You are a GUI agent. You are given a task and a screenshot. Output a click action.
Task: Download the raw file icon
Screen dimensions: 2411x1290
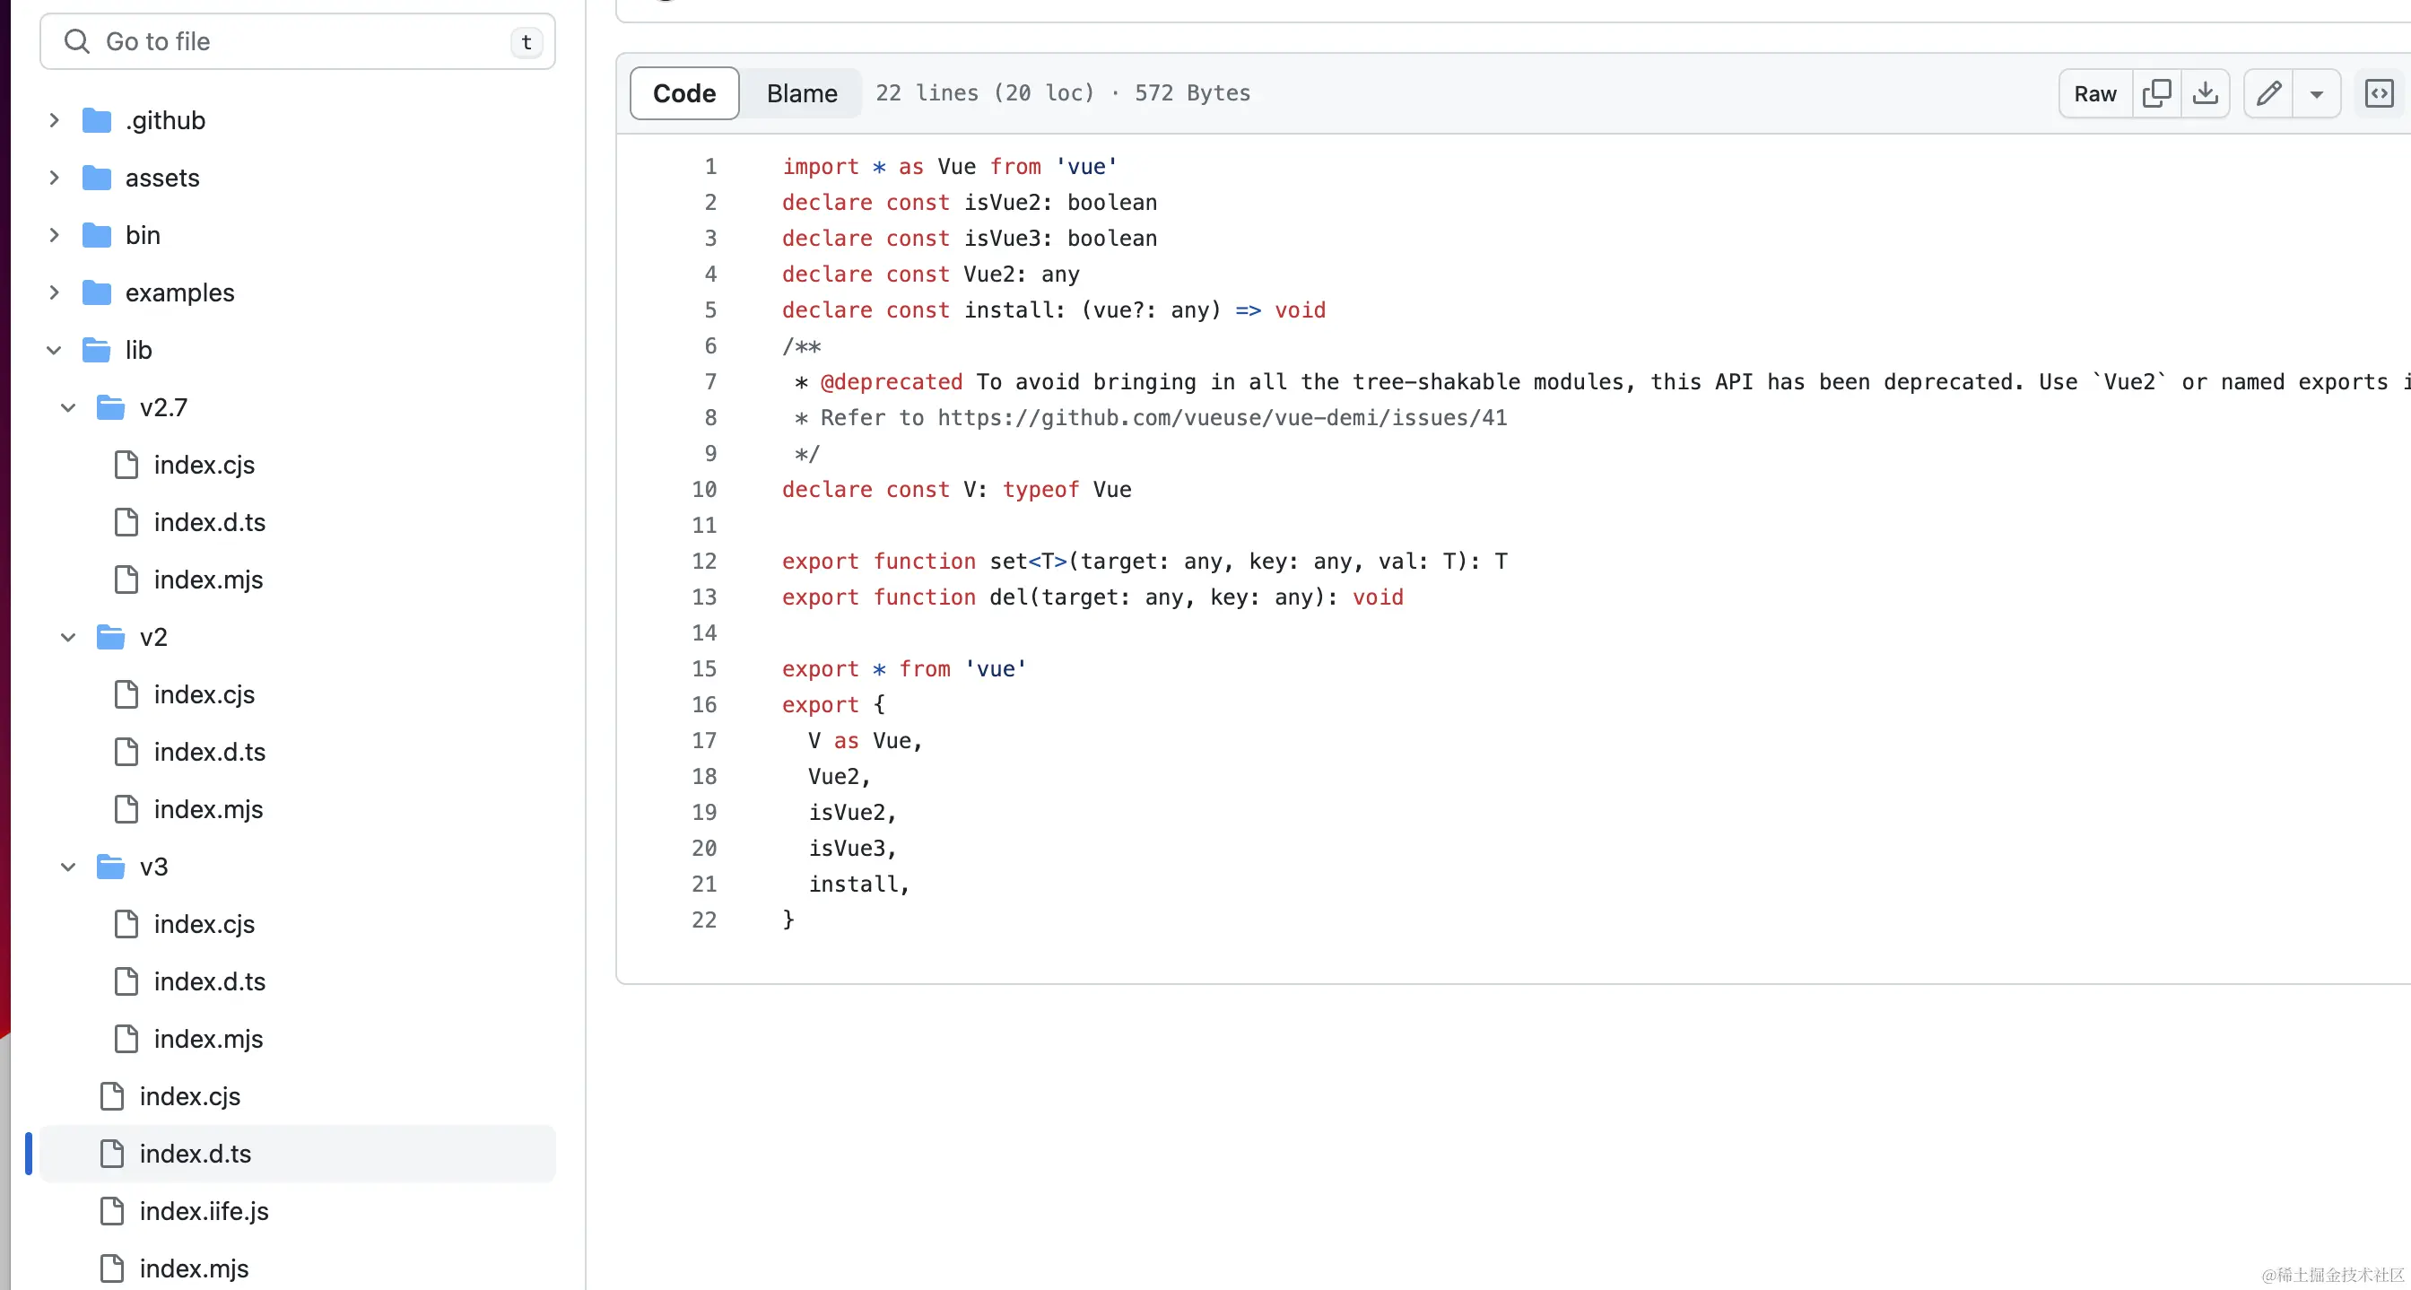pyautogui.click(x=2205, y=92)
